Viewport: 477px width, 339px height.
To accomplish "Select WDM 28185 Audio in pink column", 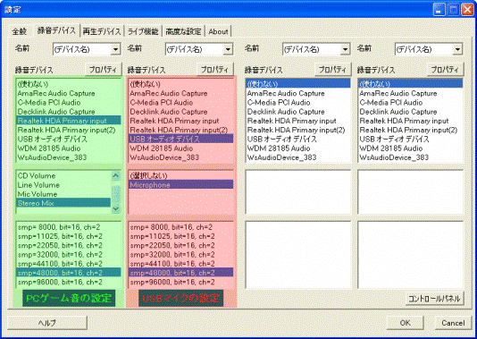I will 181,148.
